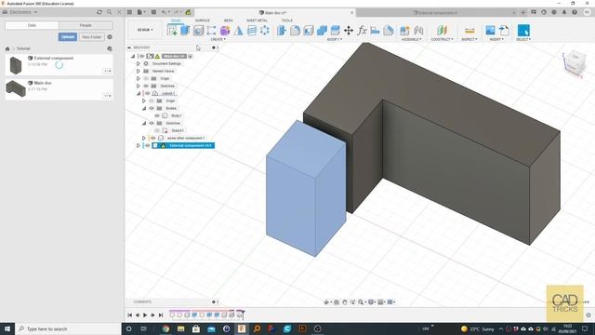Expand Named Views node
This screenshot has width=595, height=335.
pyautogui.click(x=139, y=71)
